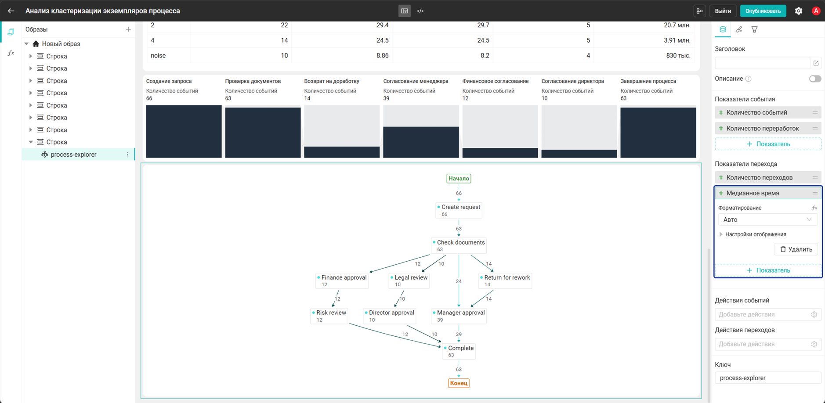Select the Manager approval node in graph
Screen dimensions: 825x403
pyautogui.click(x=459, y=316)
